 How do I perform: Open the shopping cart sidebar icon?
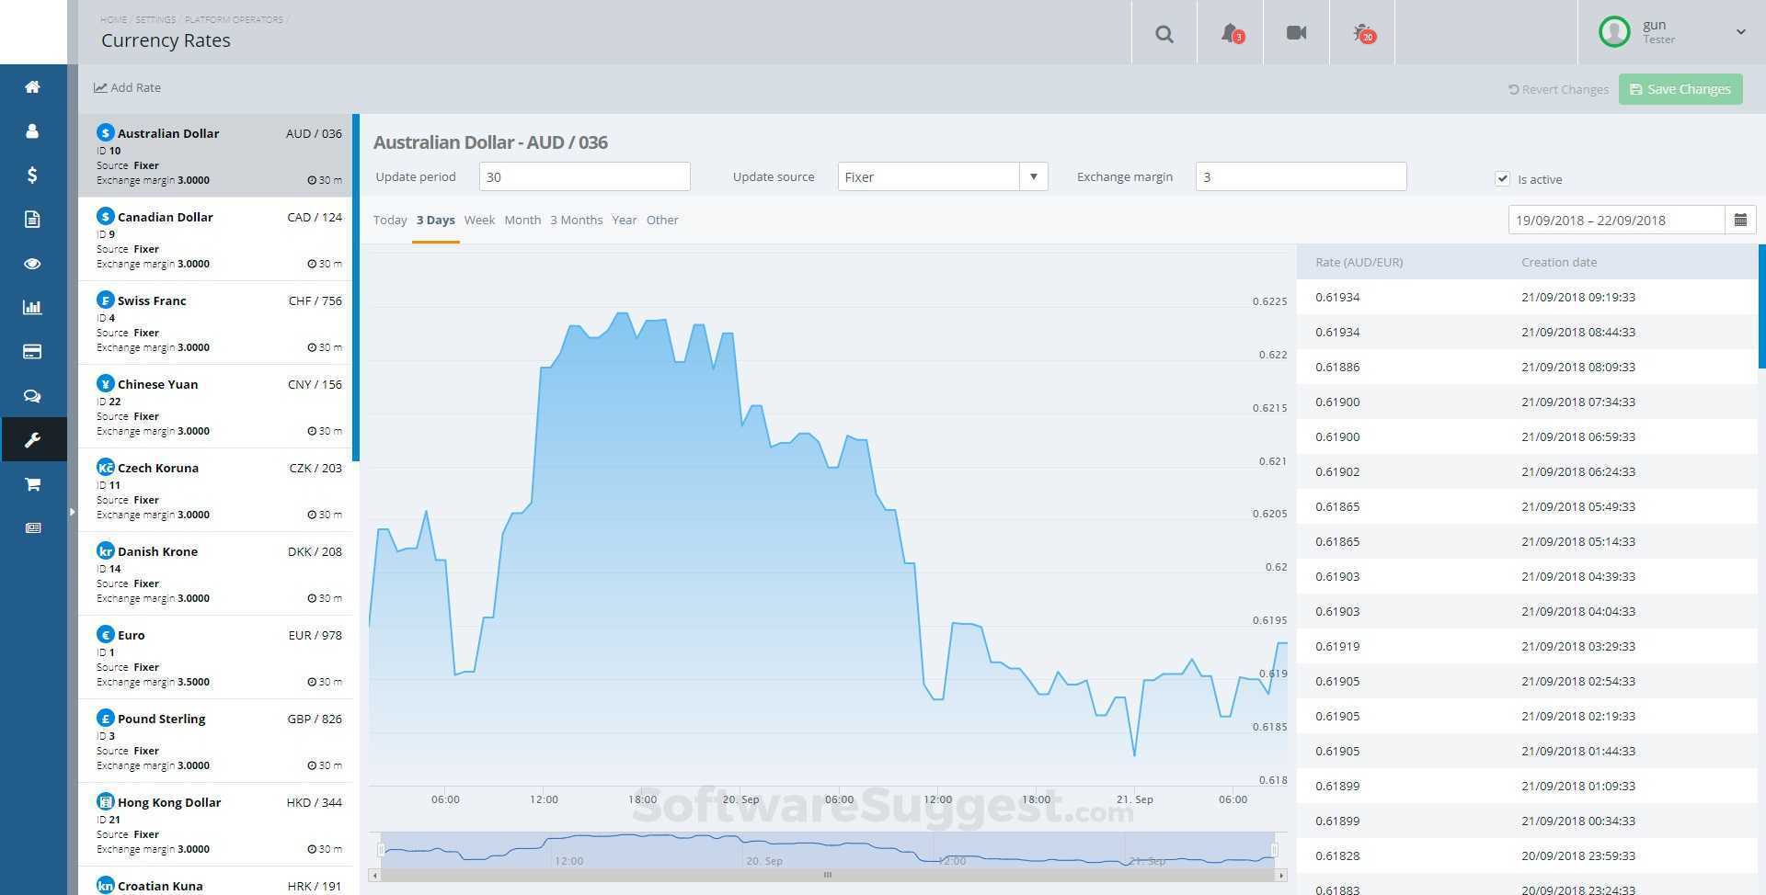(32, 484)
